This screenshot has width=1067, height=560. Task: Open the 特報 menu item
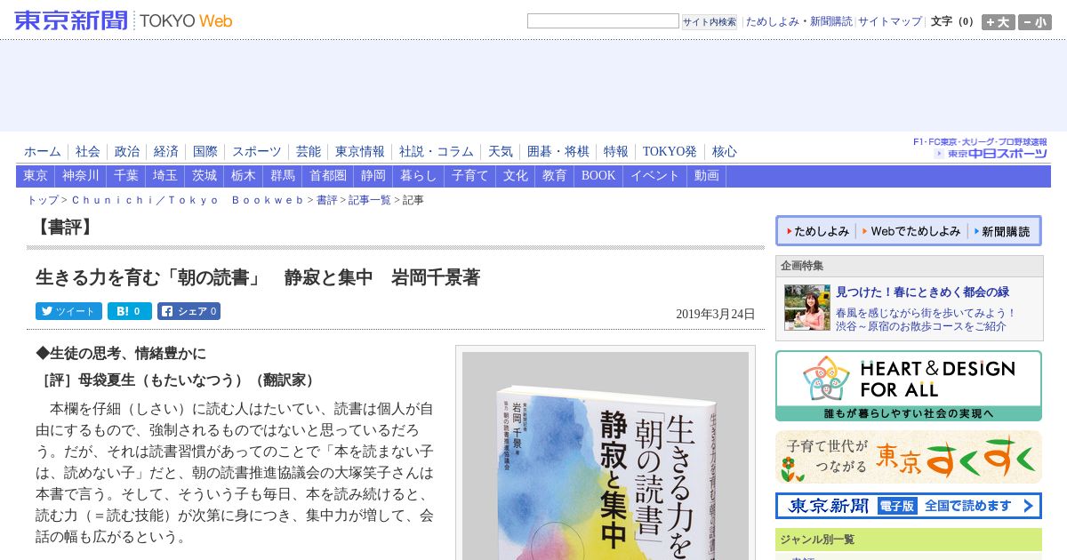[616, 151]
